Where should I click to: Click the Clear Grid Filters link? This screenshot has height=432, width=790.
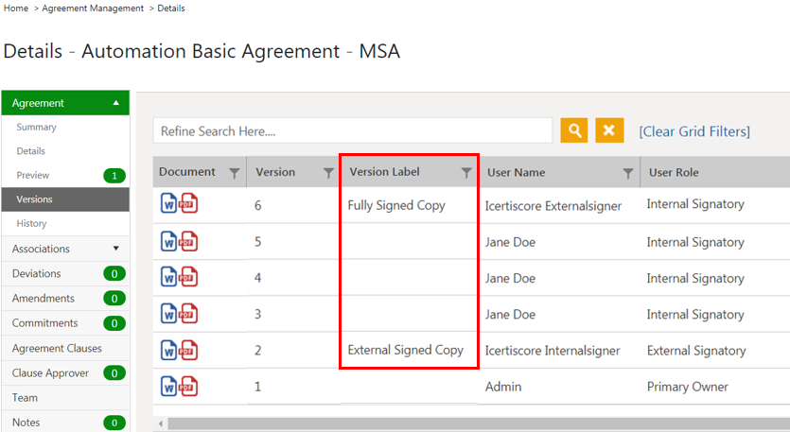pyautogui.click(x=694, y=131)
